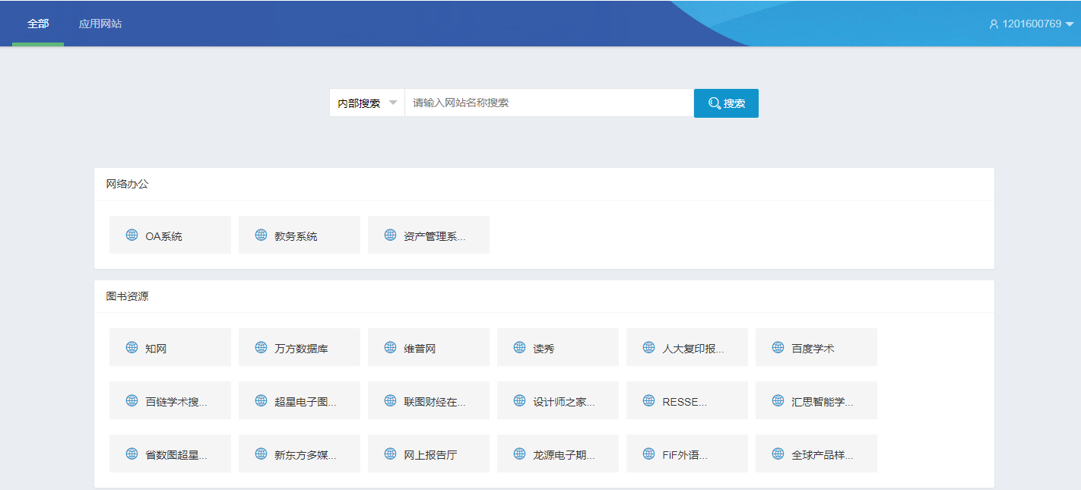Screen dimensions: 1081x490
Task: Switch to the 应用网站 tab
Action: [100, 24]
